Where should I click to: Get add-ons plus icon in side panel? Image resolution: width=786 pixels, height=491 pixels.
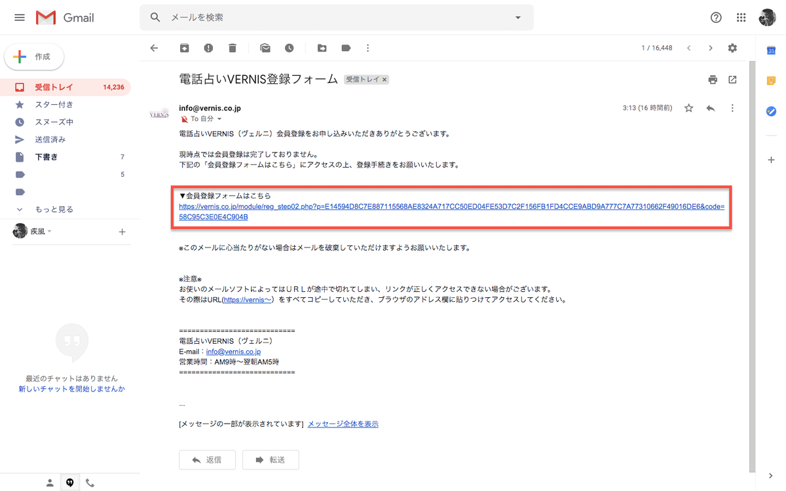click(771, 160)
